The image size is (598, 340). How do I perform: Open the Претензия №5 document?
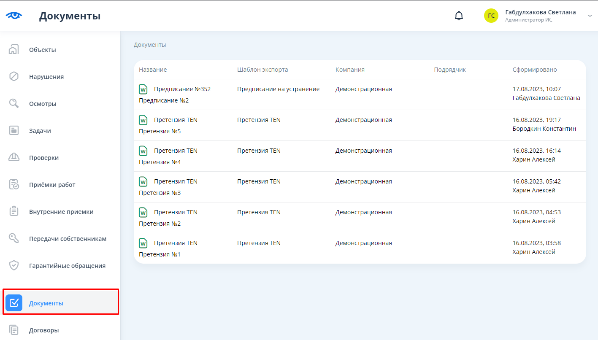coord(160,131)
